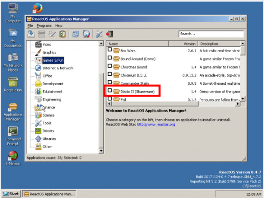Screen dimensions: 264x198
Task: Click the Search input field
Action: [x=211, y=34]
